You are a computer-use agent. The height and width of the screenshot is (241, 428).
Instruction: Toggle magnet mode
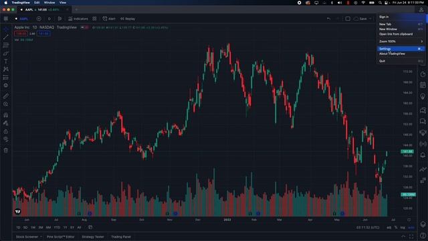pyautogui.click(x=6, y=115)
